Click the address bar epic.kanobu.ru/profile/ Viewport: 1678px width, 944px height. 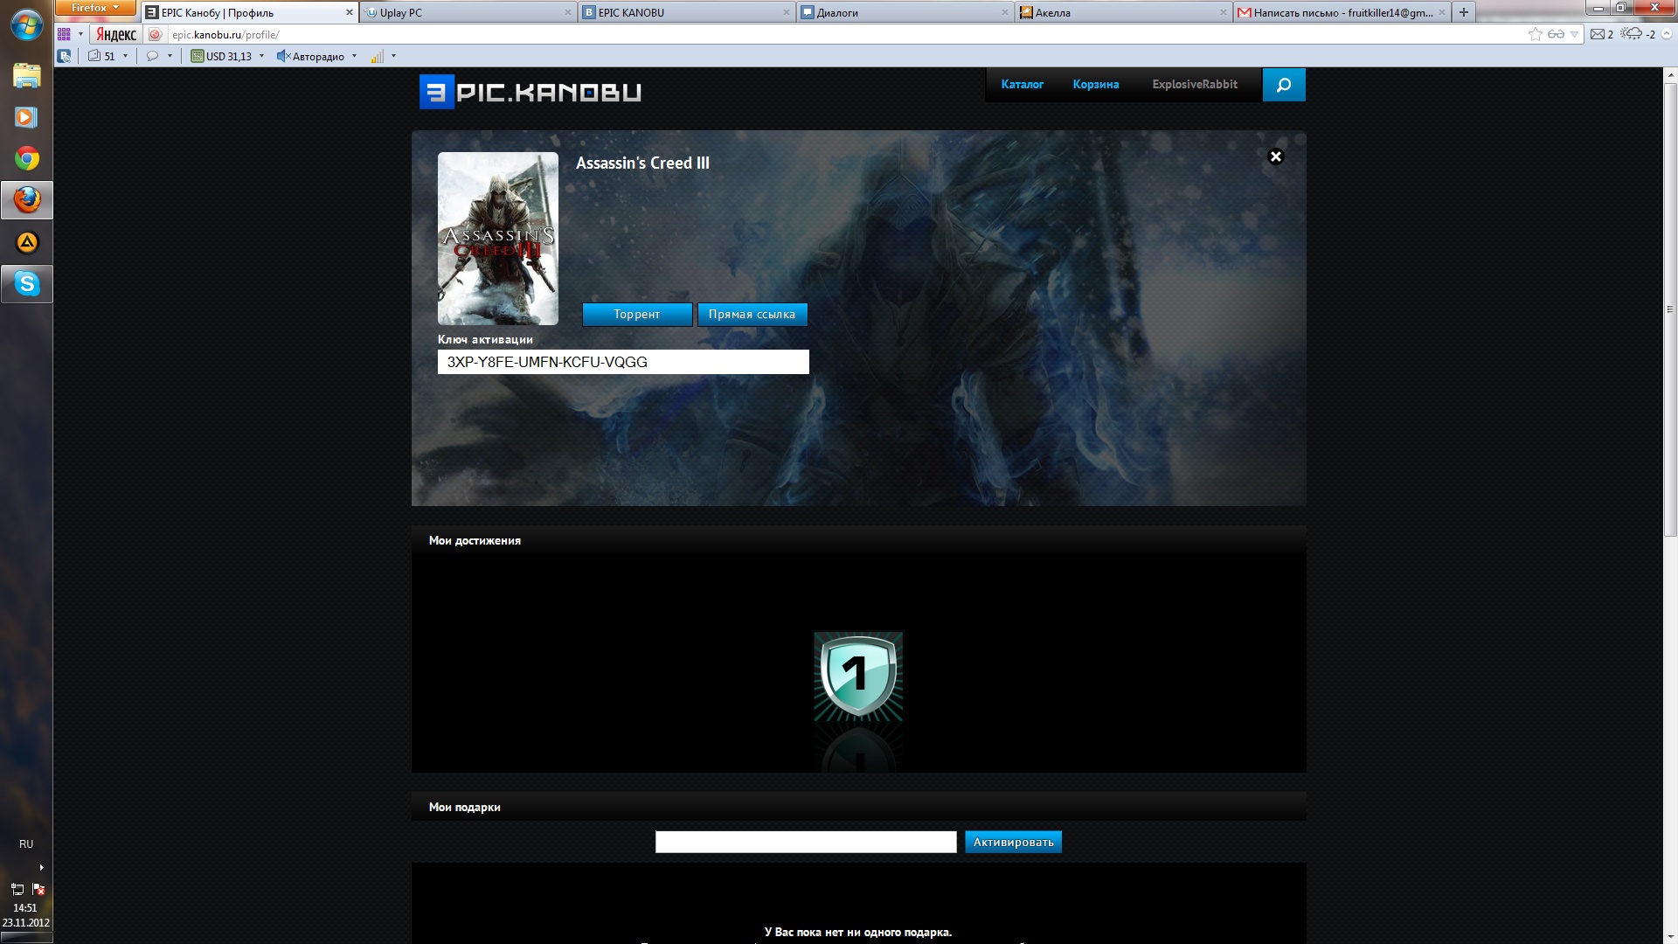(843, 34)
